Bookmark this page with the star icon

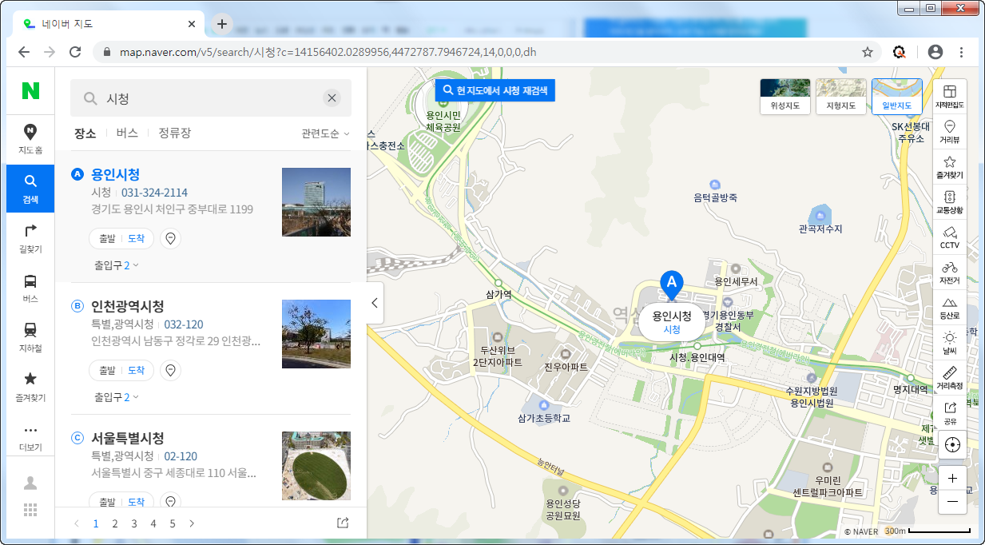click(x=868, y=52)
